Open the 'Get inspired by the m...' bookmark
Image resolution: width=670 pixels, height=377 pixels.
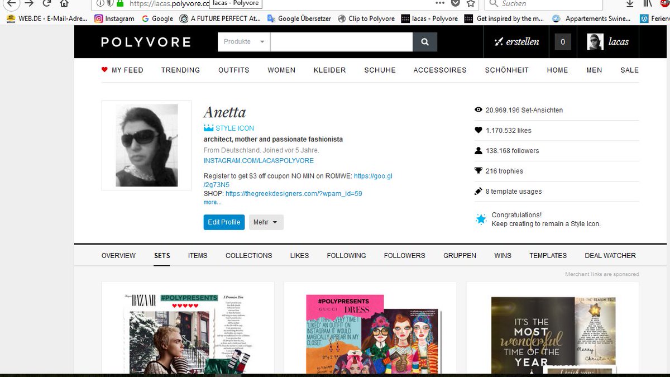(x=505, y=18)
